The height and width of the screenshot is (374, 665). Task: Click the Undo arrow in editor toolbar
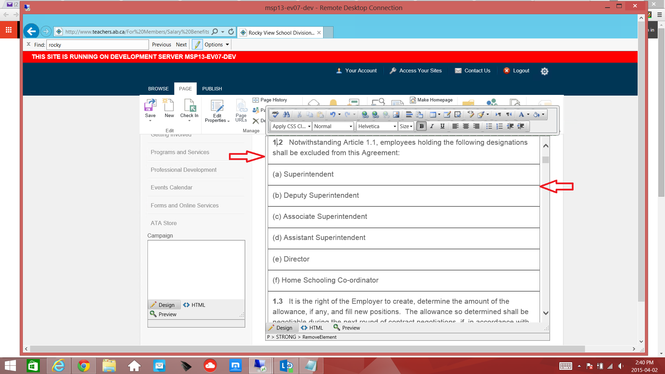click(x=332, y=115)
